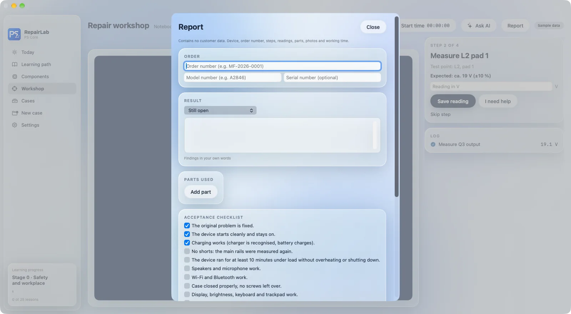This screenshot has height=314, width=571.
Task: Click the Components chip icon
Action: tap(15, 76)
